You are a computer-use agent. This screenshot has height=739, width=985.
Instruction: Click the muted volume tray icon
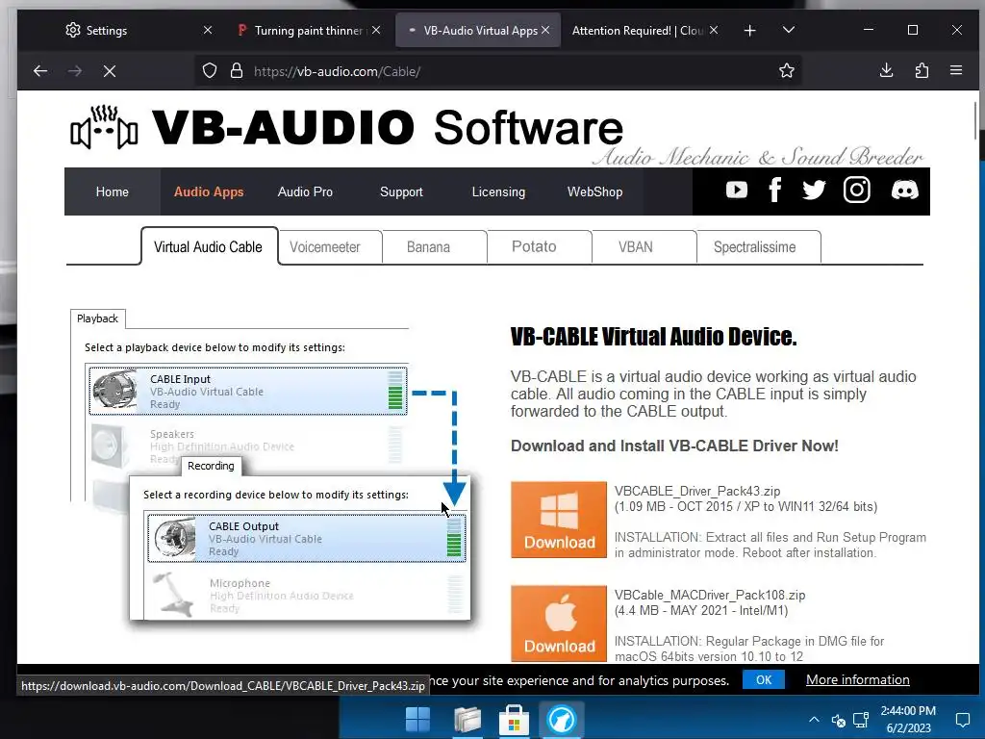838,720
